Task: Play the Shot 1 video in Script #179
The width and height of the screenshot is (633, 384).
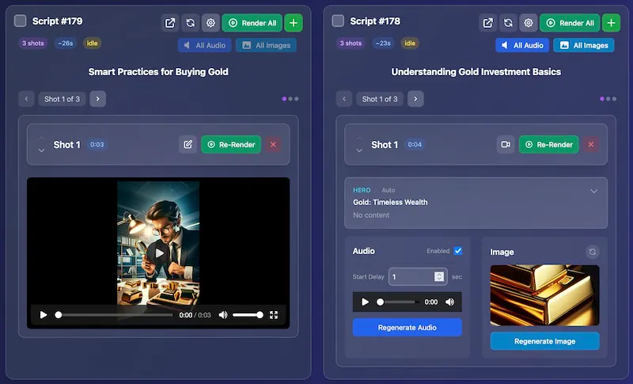Action: tap(44, 315)
